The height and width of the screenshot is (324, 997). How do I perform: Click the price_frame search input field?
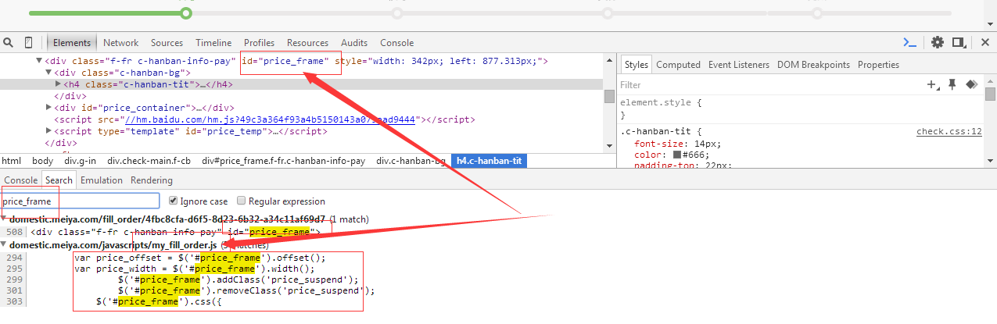(80, 201)
